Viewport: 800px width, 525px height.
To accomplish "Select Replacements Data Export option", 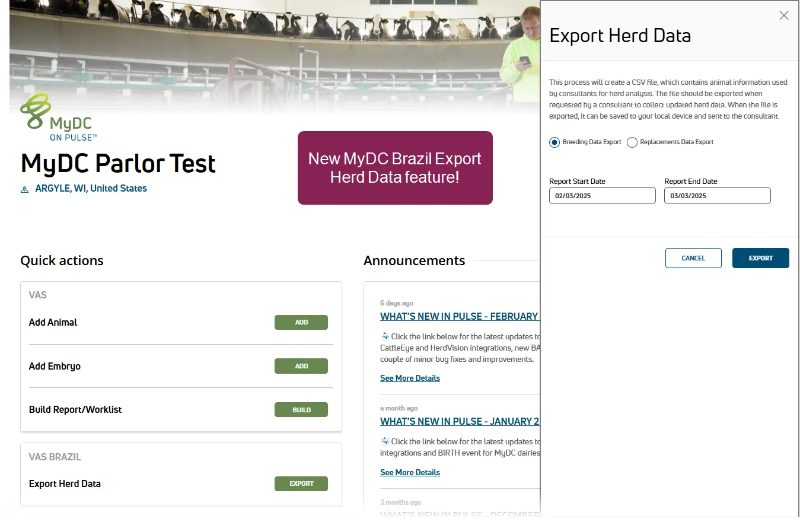I will (x=632, y=142).
